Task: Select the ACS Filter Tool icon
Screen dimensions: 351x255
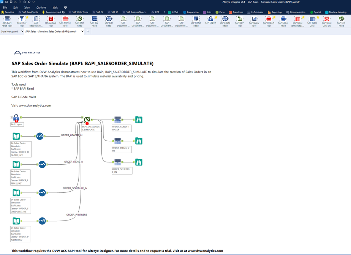Action: (x=22, y=22)
